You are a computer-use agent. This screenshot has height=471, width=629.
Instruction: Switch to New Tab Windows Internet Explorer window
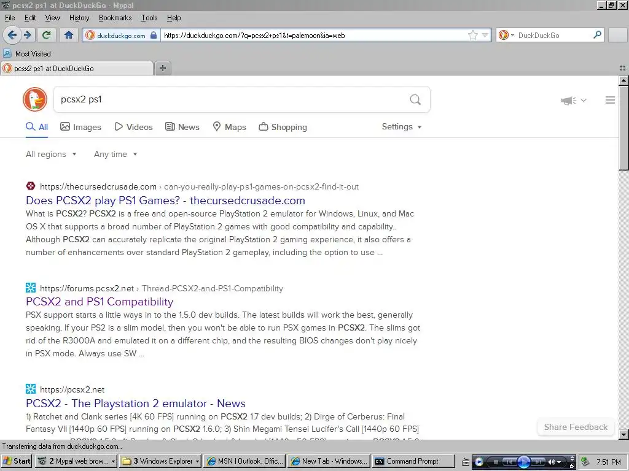329,461
